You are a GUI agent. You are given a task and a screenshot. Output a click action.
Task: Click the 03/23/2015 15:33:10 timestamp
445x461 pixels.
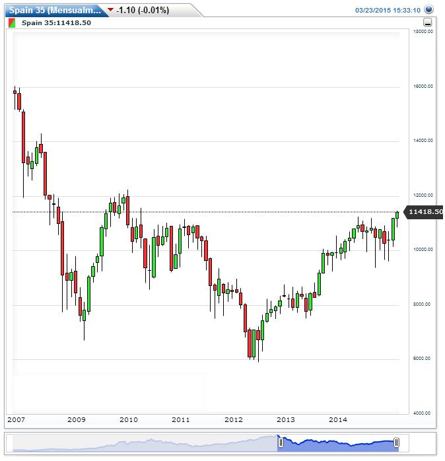coord(388,11)
